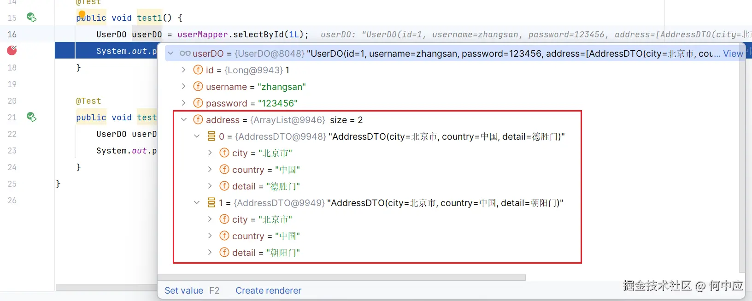Click @Test annotation on line 20
Viewport: 752px width, 301px height.
click(88, 100)
